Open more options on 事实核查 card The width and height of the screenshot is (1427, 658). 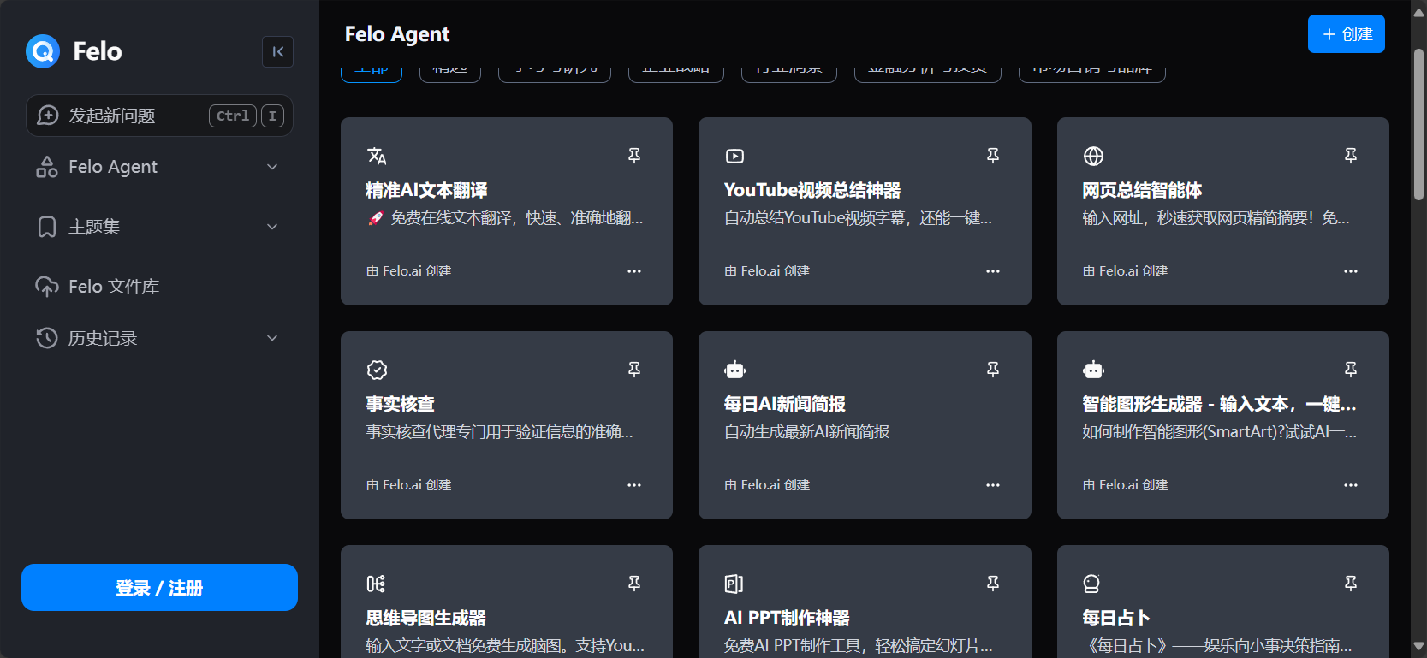point(634,485)
